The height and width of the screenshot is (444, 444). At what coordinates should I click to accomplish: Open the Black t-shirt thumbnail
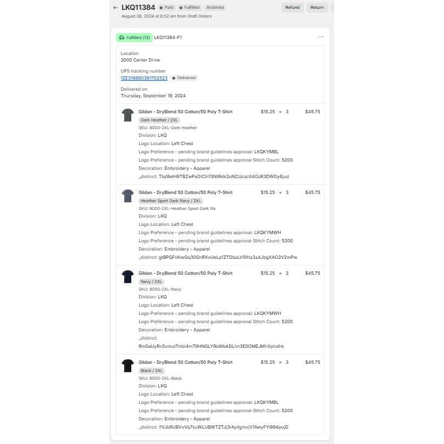tap(127, 365)
